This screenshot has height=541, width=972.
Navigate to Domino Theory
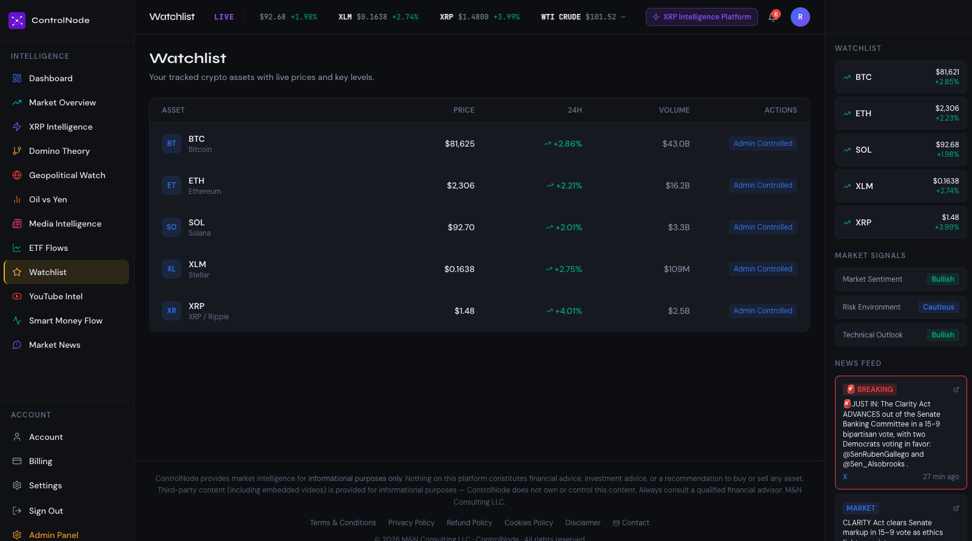coord(67,151)
